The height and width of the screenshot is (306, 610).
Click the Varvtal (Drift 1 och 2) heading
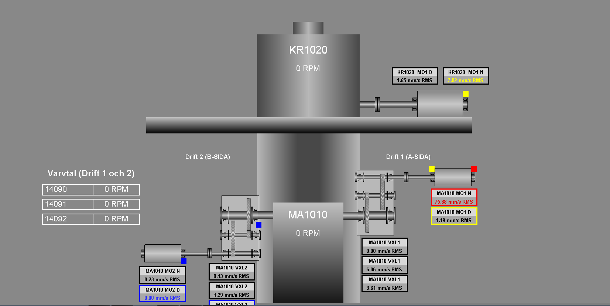click(91, 173)
